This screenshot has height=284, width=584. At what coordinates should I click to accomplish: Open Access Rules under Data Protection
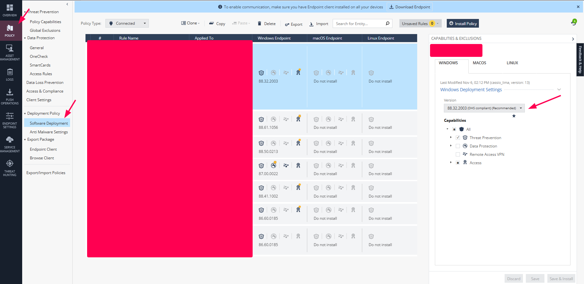coord(41,74)
